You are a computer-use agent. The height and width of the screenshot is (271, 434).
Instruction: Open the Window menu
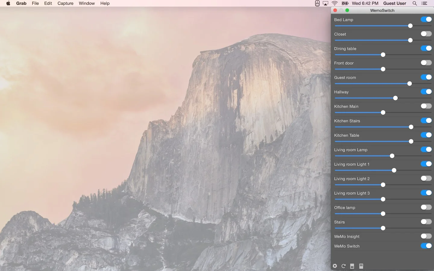pyautogui.click(x=87, y=3)
